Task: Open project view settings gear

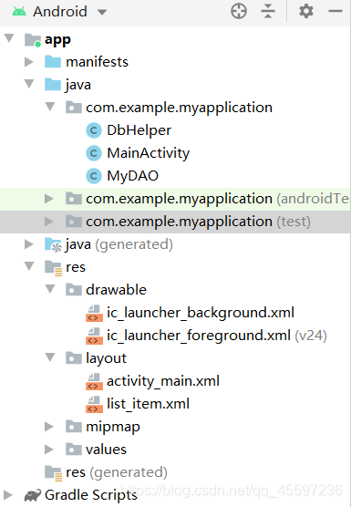Action: click(306, 11)
